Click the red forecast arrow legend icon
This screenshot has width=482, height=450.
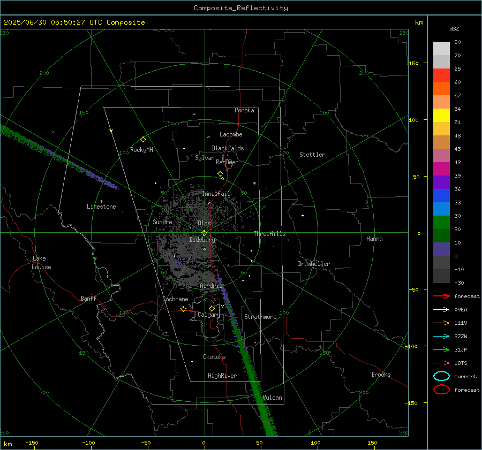[x=441, y=296]
